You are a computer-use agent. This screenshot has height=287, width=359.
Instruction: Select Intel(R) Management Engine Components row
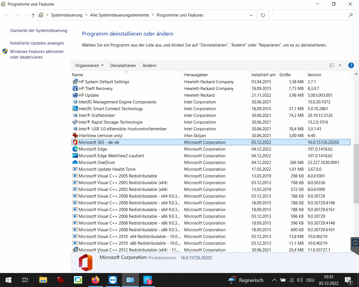click(x=211, y=102)
